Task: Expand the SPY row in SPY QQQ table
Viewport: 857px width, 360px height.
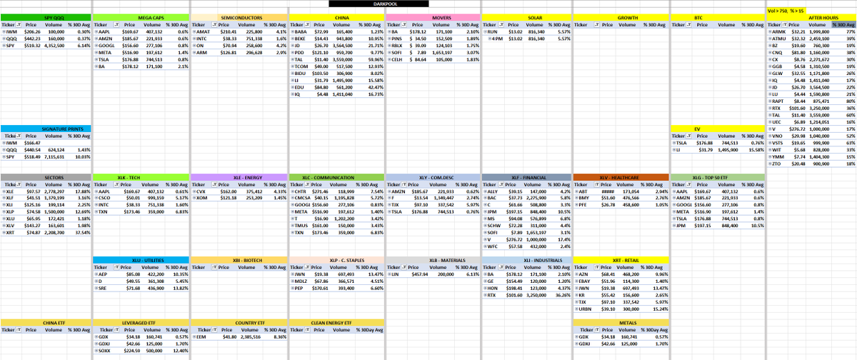Action: pyautogui.click(x=4, y=45)
